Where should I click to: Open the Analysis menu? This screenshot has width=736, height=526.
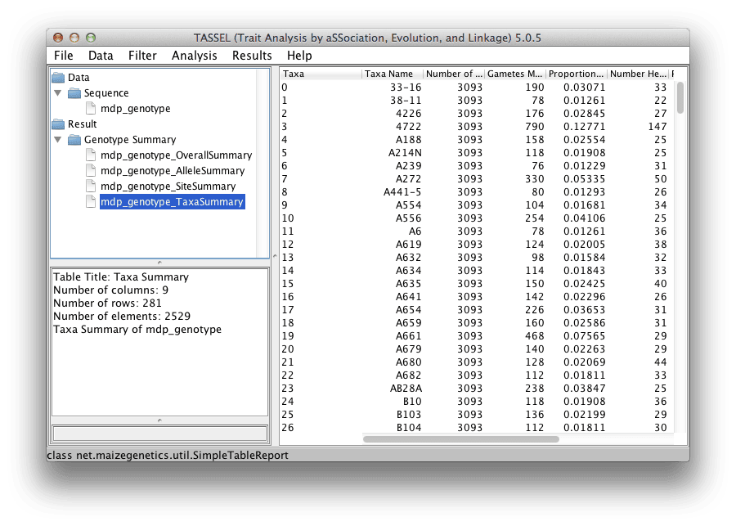(194, 56)
